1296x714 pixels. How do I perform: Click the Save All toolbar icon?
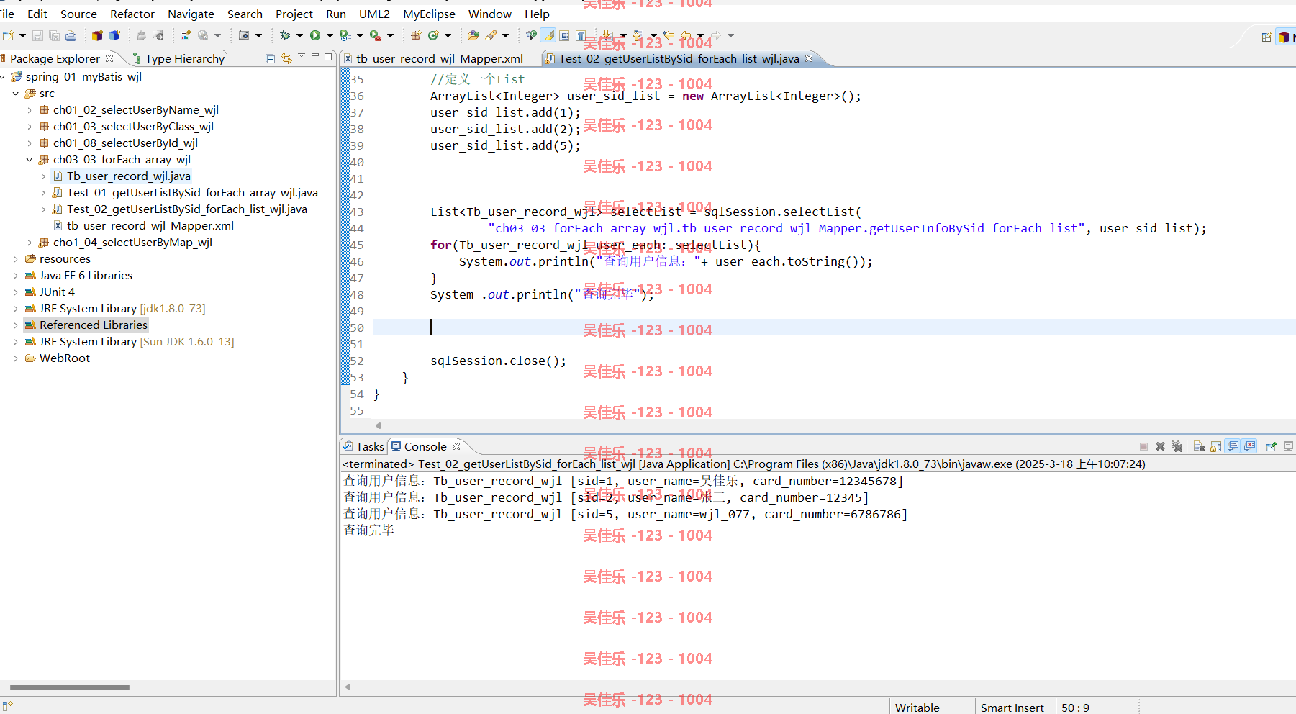[x=54, y=35]
